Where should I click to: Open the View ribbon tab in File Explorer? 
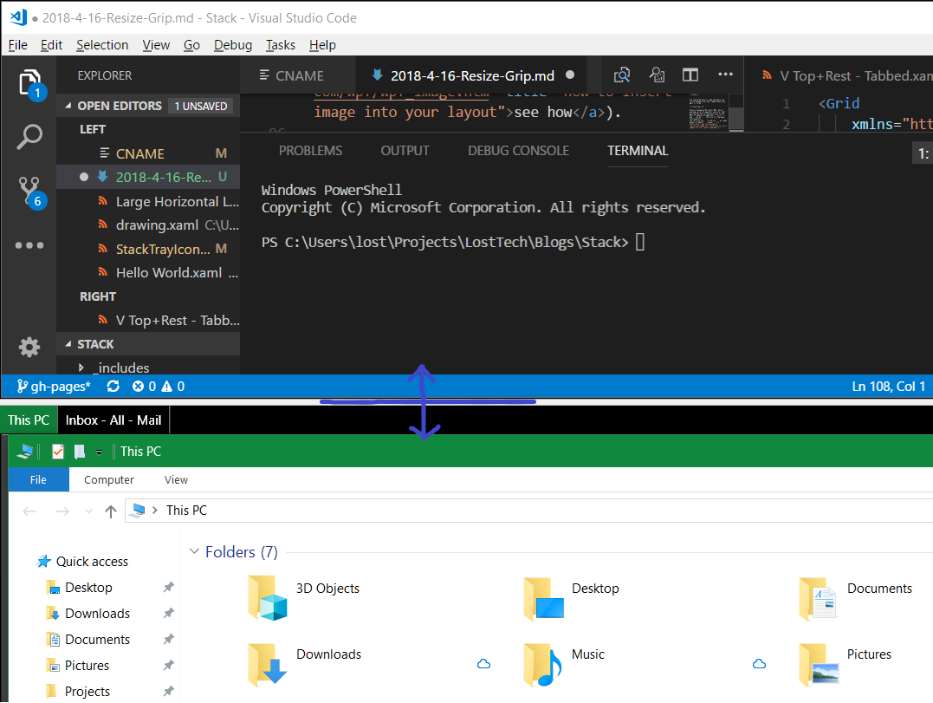click(x=176, y=479)
